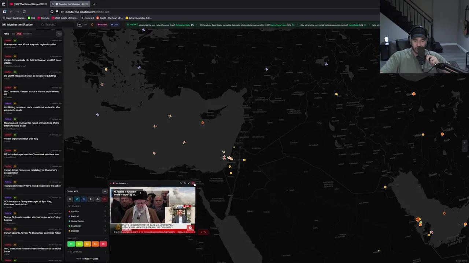Click the lock icon in address bar
469x263 pixels.
57,12
